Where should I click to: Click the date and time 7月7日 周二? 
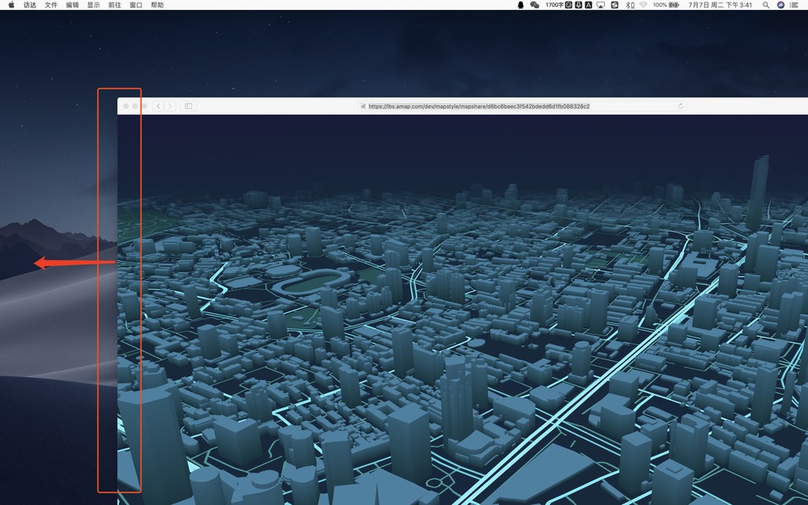pos(720,5)
